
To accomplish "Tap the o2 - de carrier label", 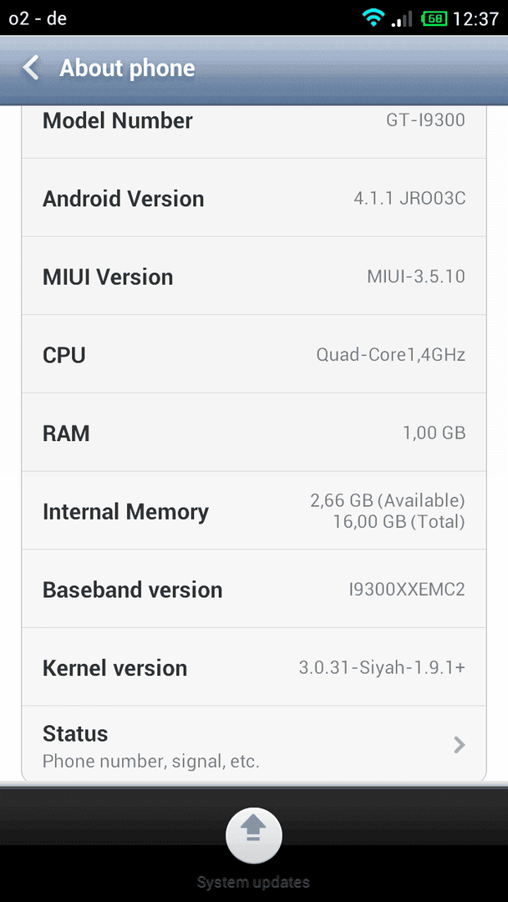I will 38,18.
